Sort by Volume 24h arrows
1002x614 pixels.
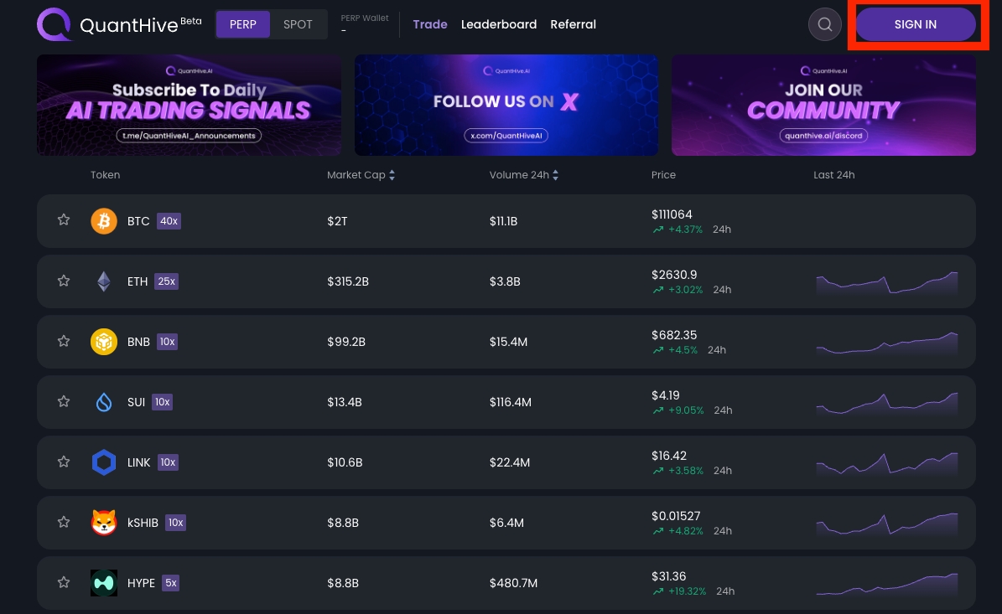pos(555,175)
